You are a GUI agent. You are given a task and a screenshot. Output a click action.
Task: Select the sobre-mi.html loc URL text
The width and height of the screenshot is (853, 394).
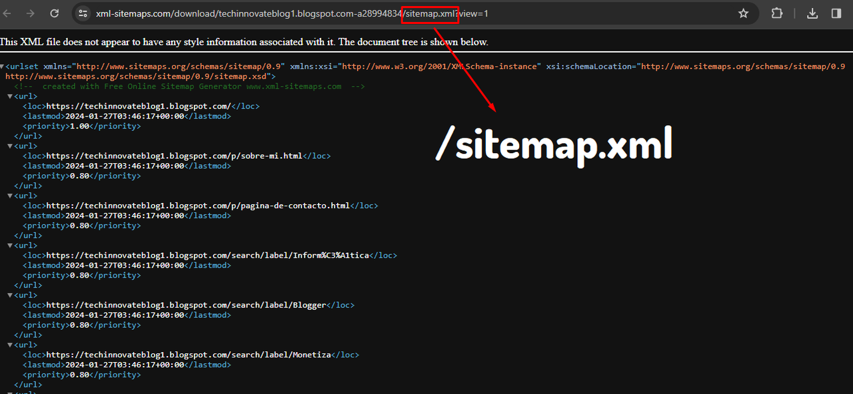click(x=174, y=156)
